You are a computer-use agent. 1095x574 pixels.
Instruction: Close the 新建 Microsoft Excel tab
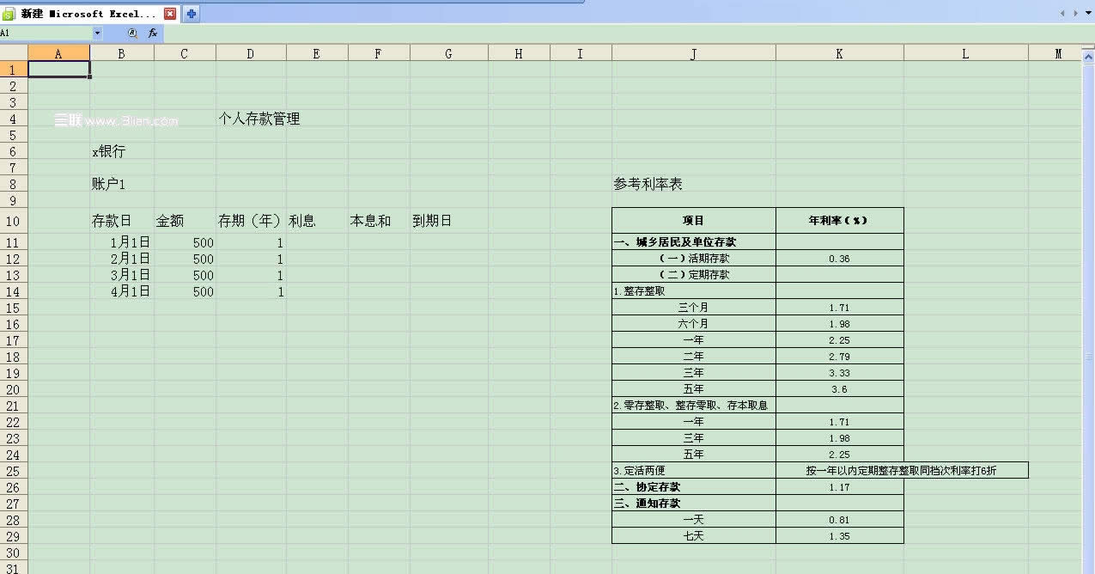(x=170, y=14)
